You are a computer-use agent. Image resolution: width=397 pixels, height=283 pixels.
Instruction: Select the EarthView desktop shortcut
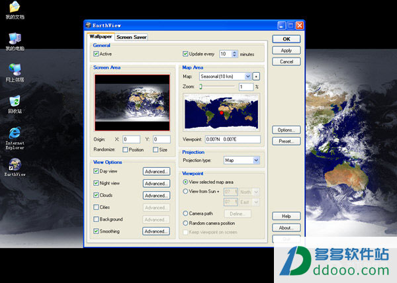pyautogui.click(x=15, y=167)
